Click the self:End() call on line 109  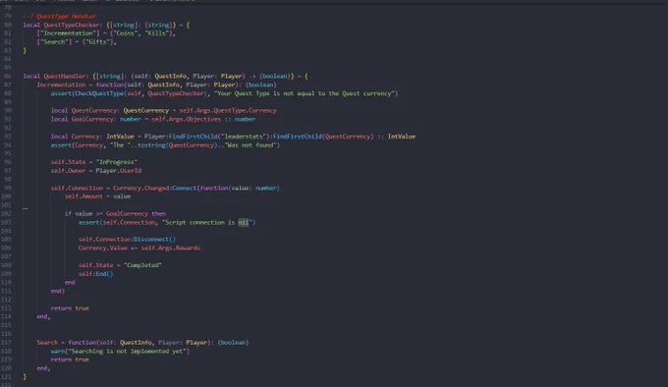pos(96,274)
